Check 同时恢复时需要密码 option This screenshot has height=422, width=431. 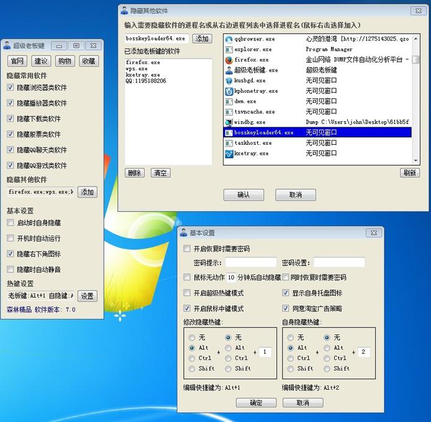pos(286,277)
